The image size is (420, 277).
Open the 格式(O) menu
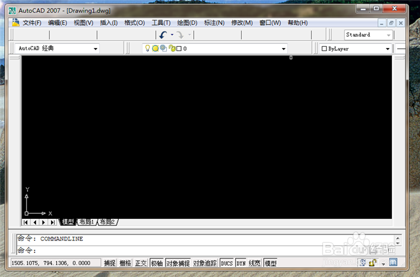click(134, 23)
